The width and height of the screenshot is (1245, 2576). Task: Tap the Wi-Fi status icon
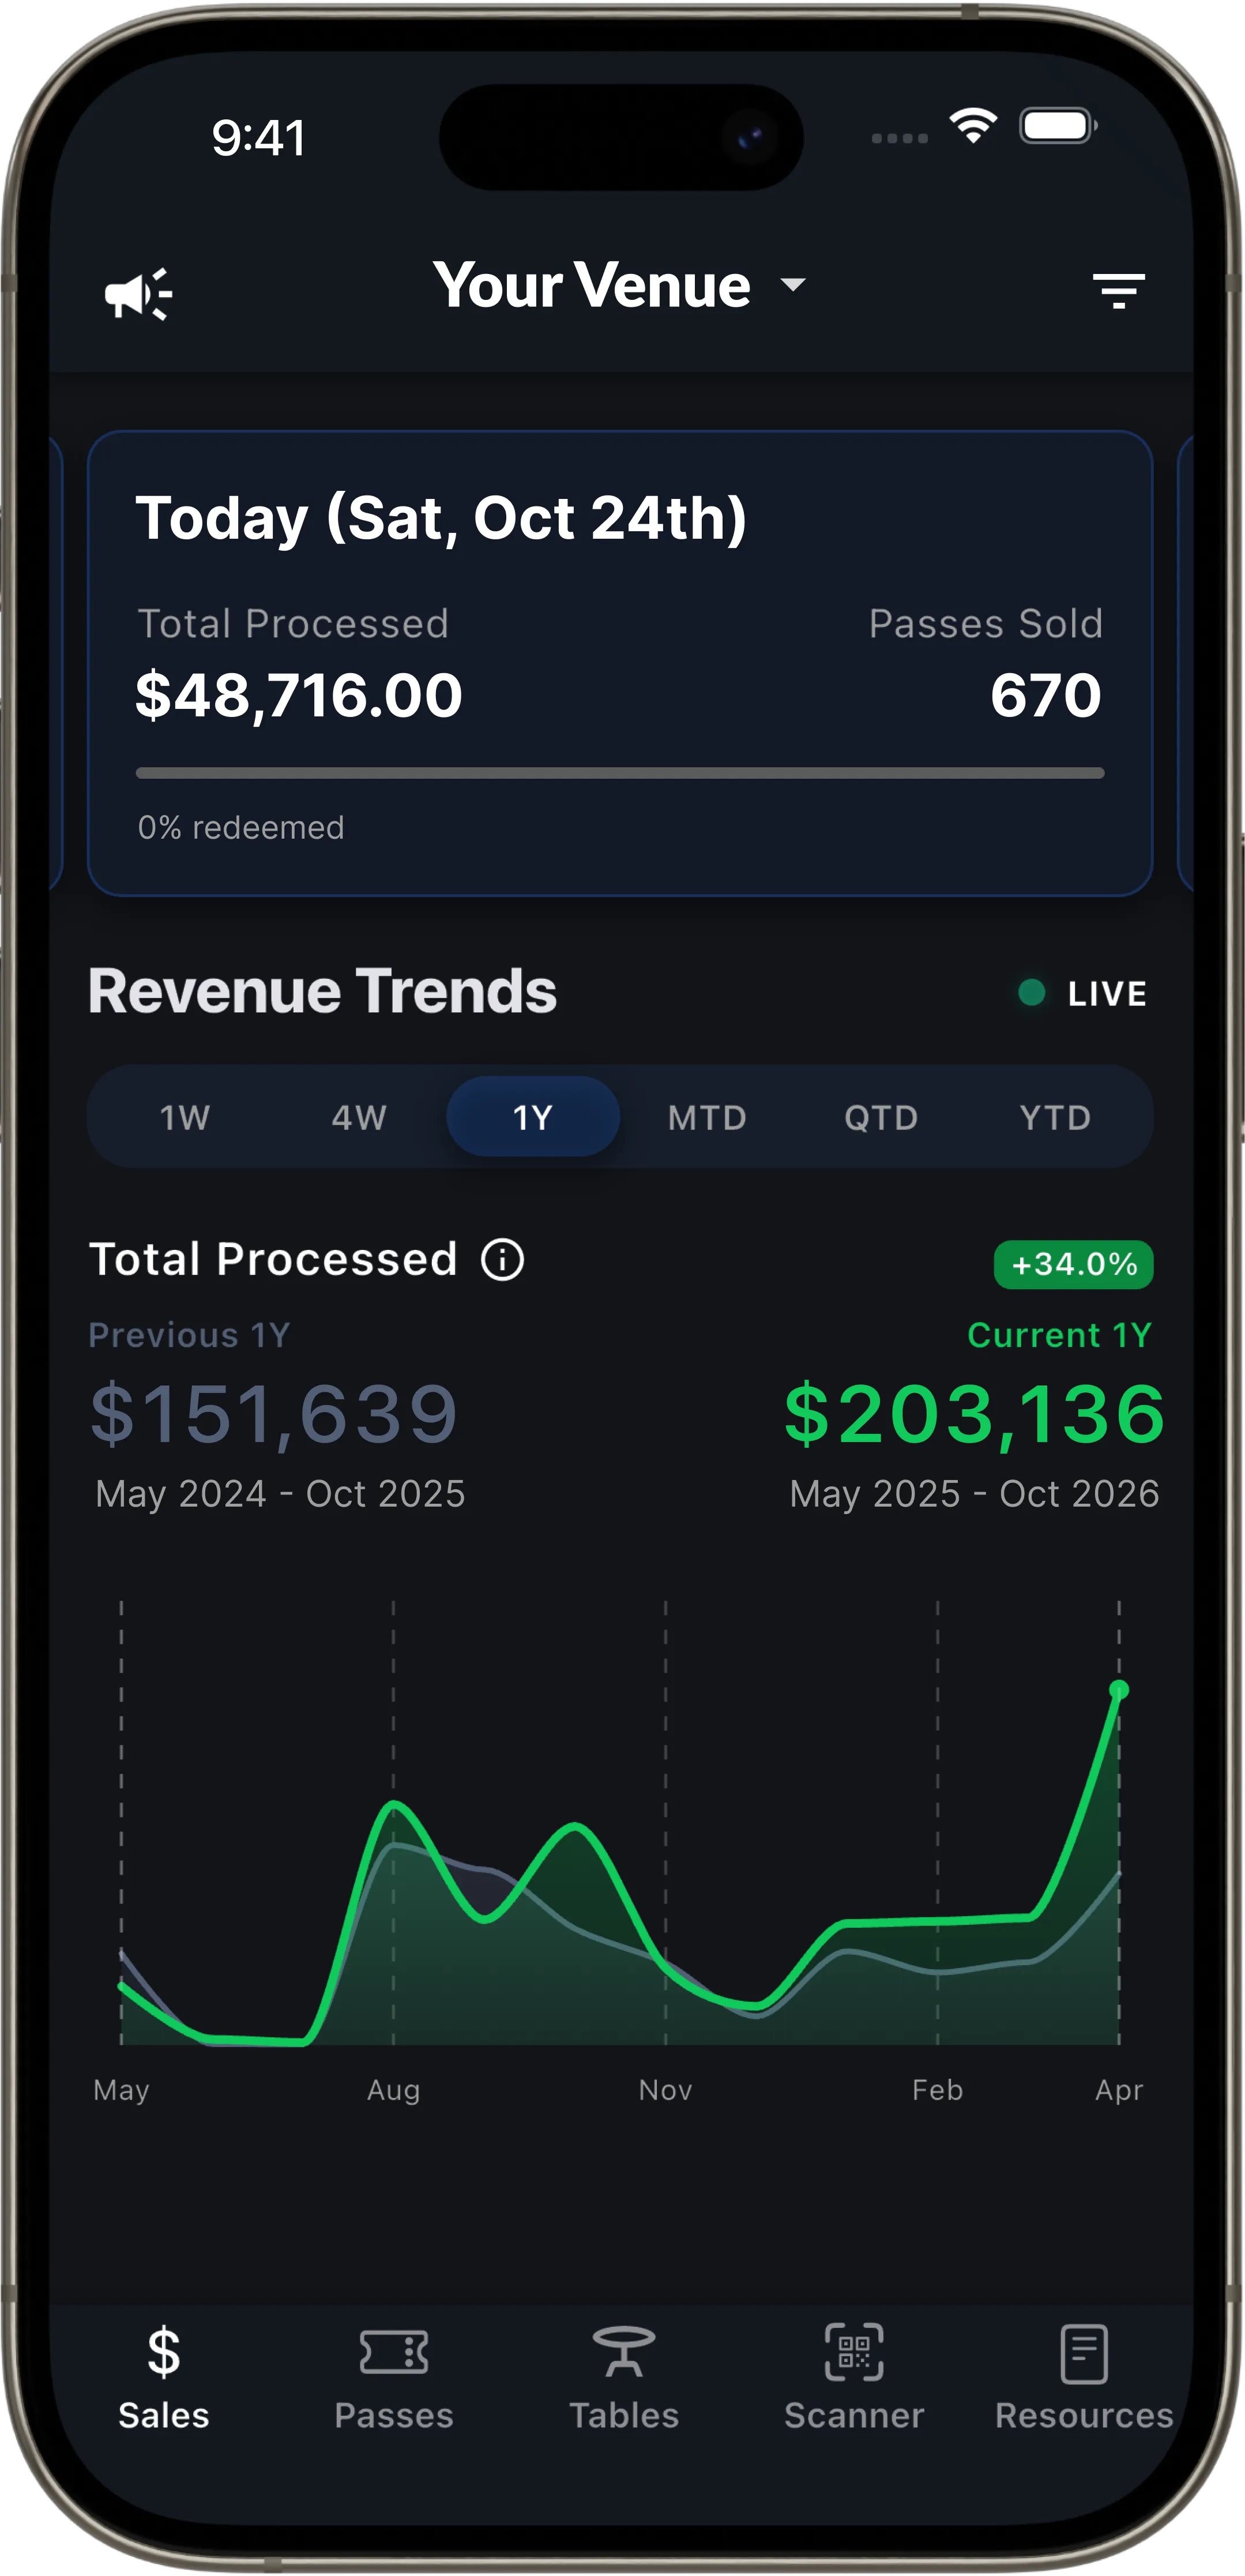[973, 126]
